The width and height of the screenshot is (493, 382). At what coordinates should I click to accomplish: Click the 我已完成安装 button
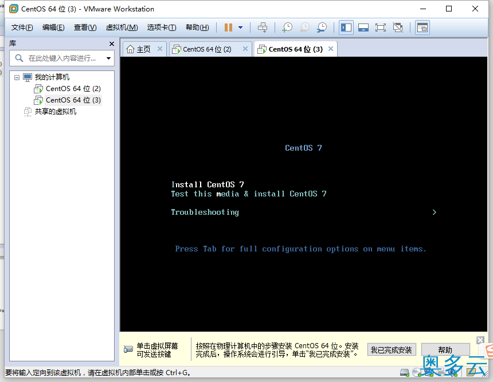click(x=392, y=350)
